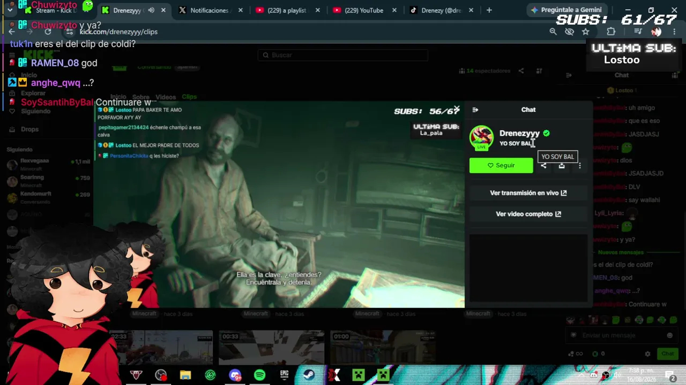Viewport: 686px width, 385px height.
Task: Open the browser extensions puzzle icon
Action: (x=610, y=32)
